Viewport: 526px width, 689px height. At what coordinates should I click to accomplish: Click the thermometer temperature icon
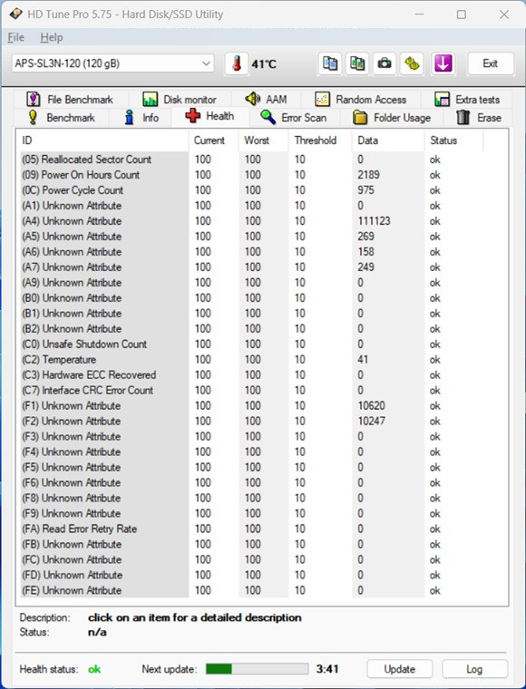[x=237, y=64]
